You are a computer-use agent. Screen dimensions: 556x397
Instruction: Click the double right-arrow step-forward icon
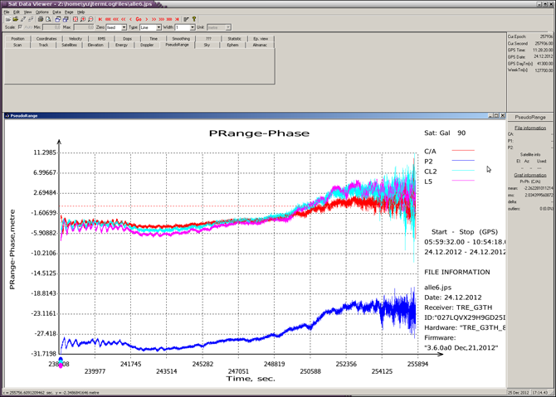tap(154, 19)
